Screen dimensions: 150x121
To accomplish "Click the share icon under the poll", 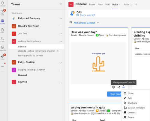I will 118,87.
